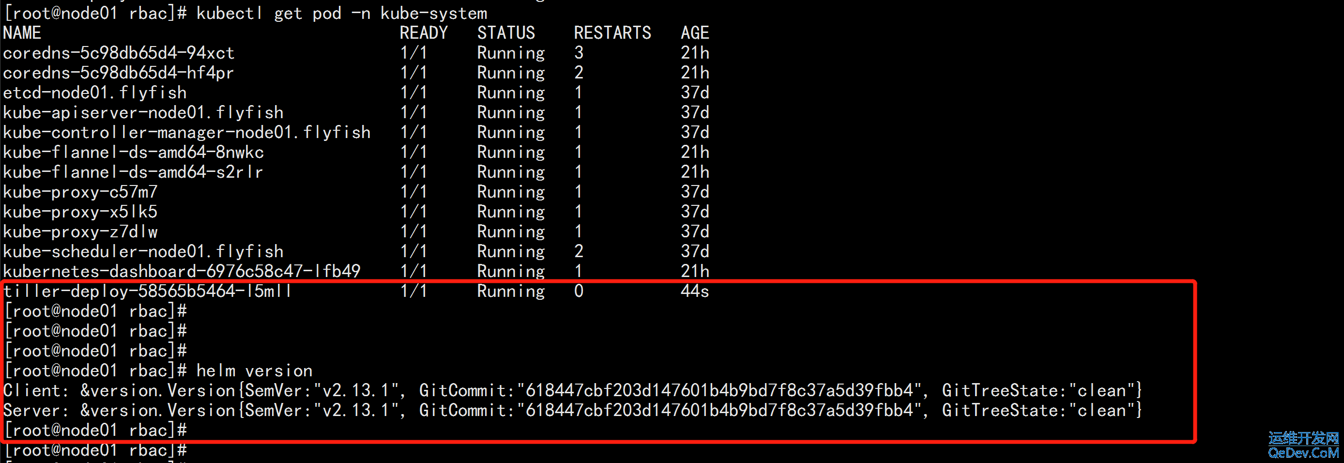This screenshot has height=463, width=1344.
Task: Select the AGE column header
Action: click(695, 33)
